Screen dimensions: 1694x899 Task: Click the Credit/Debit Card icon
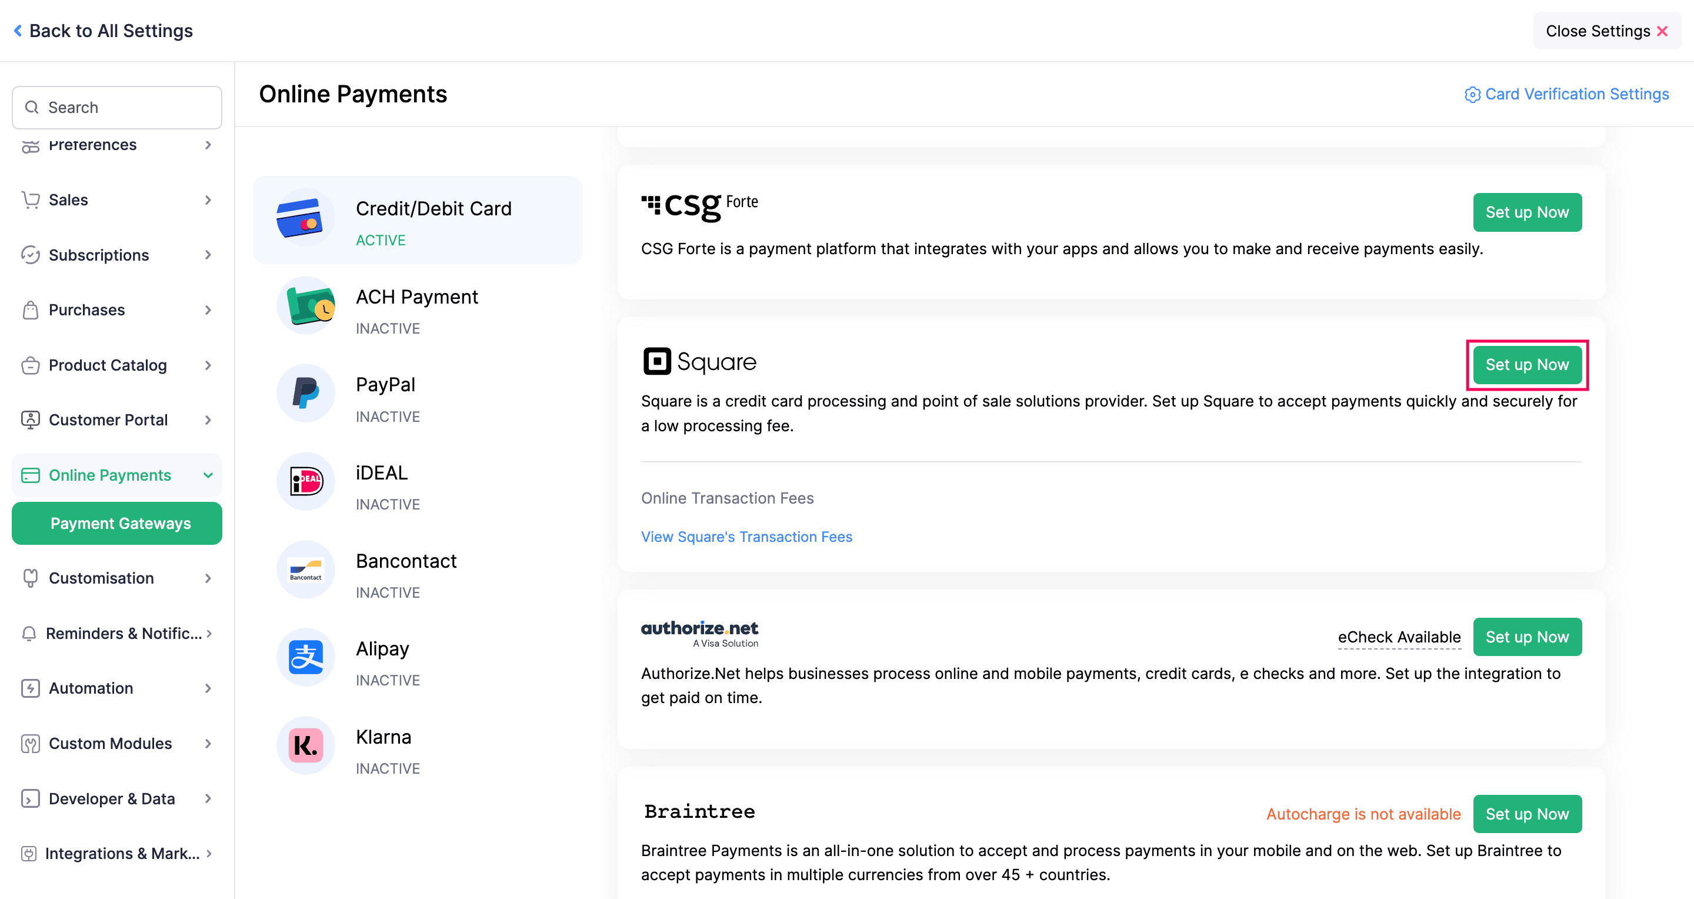[x=300, y=218]
